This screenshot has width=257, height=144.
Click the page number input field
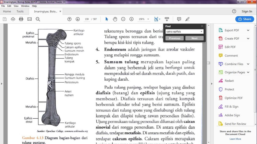tap(87, 19)
